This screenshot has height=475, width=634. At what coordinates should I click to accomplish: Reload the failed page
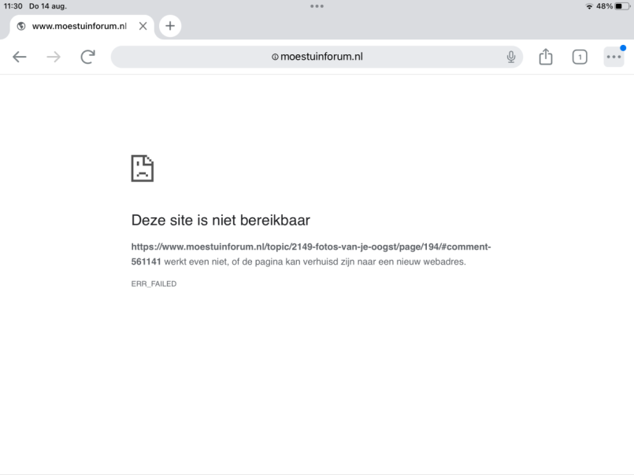(87, 57)
